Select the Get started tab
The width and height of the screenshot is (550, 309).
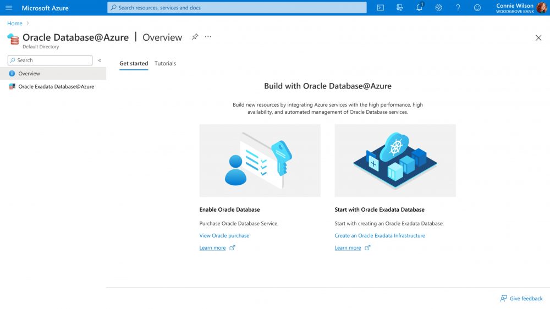tap(134, 63)
